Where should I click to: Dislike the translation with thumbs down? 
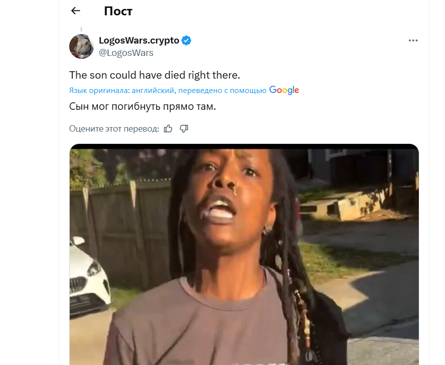tap(184, 129)
